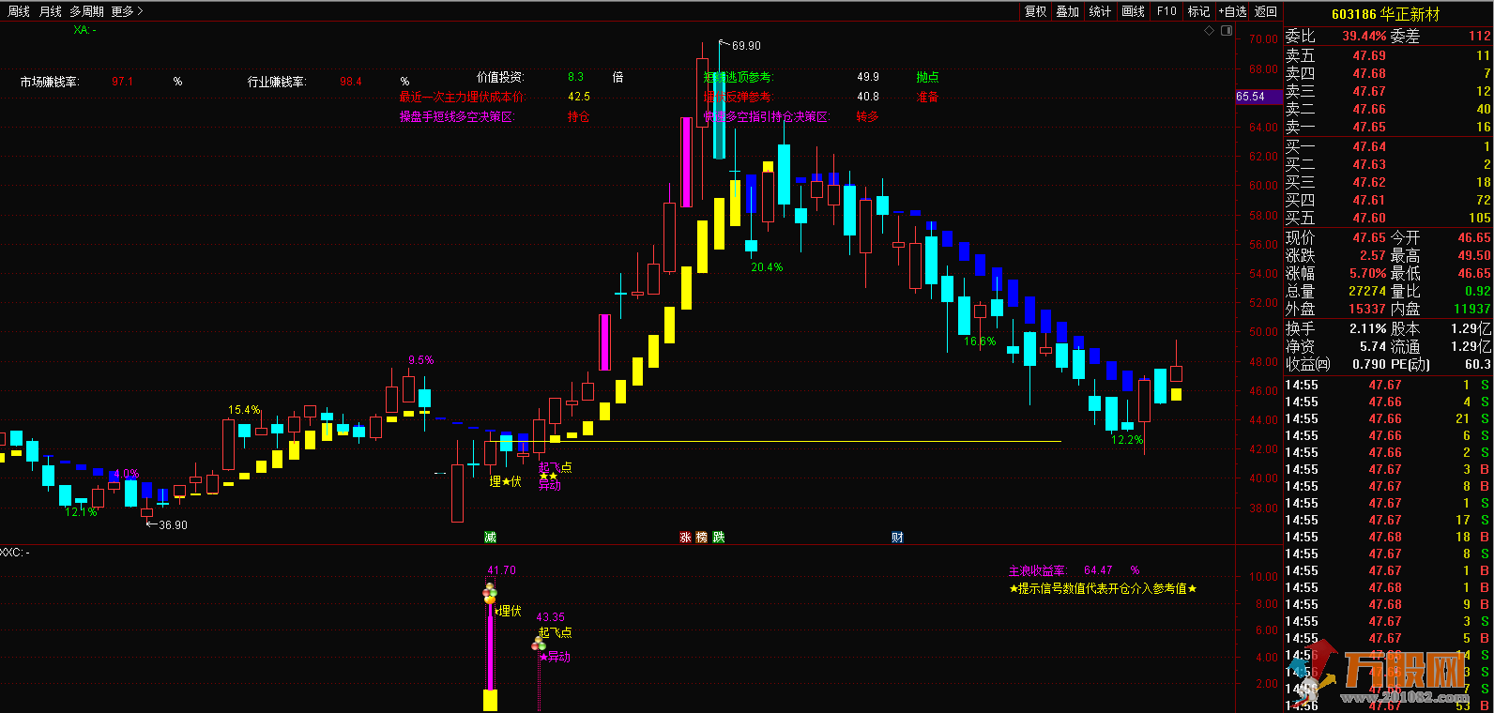Click the 最高 49.50 value
Screen dimensions: 1494x713
pyautogui.click(x=1473, y=256)
